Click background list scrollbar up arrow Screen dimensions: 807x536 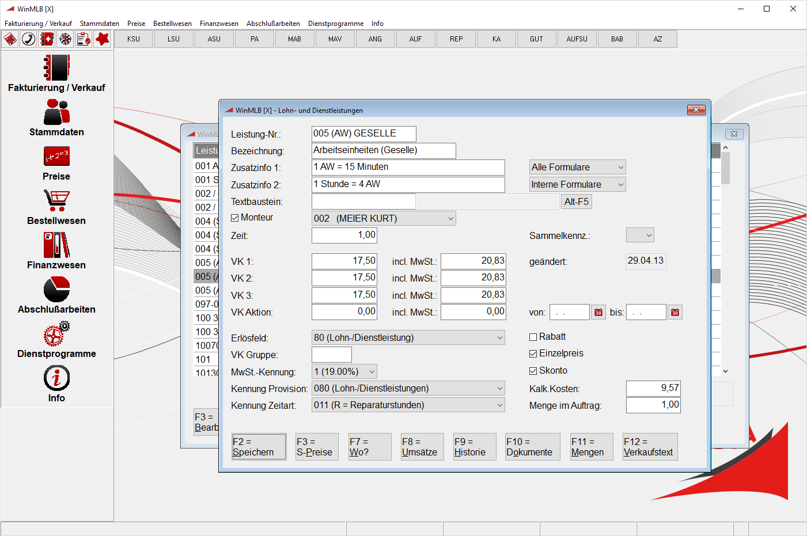[x=725, y=148]
